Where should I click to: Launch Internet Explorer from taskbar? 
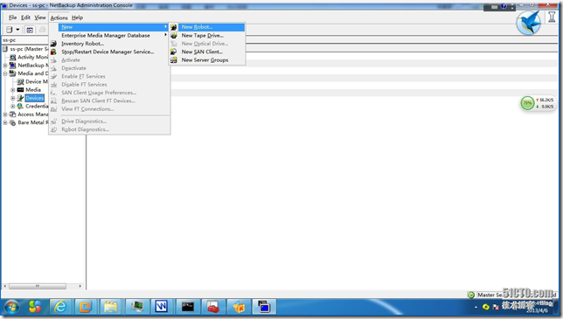60,307
